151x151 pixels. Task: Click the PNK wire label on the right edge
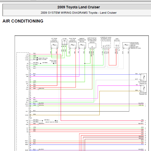pos(142,120)
